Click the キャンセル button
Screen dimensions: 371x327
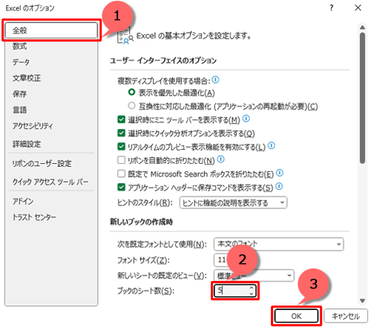[x=346, y=316]
